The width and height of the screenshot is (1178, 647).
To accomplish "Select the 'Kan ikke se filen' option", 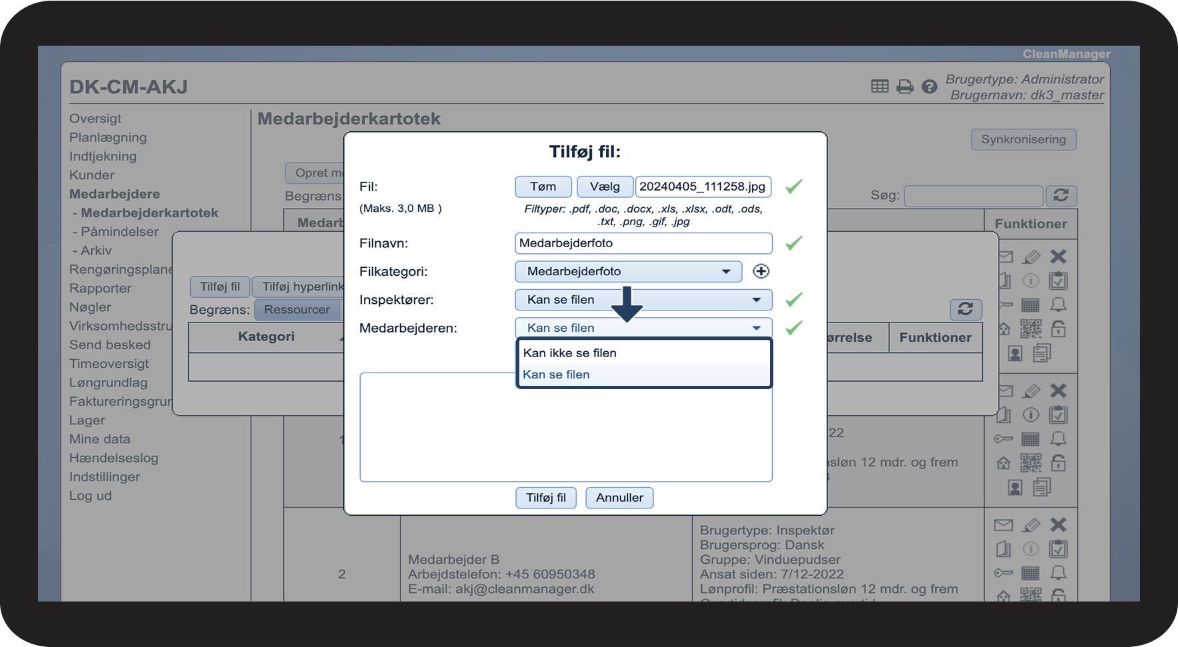I will [644, 353].
